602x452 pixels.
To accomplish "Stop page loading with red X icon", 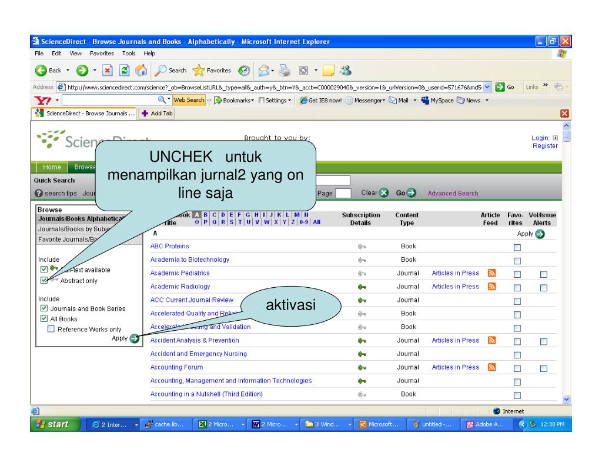I will pyautogui.click(x=108, y=71).
